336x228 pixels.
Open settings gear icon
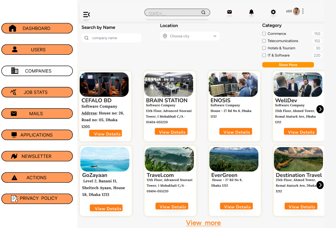(273, 12)
